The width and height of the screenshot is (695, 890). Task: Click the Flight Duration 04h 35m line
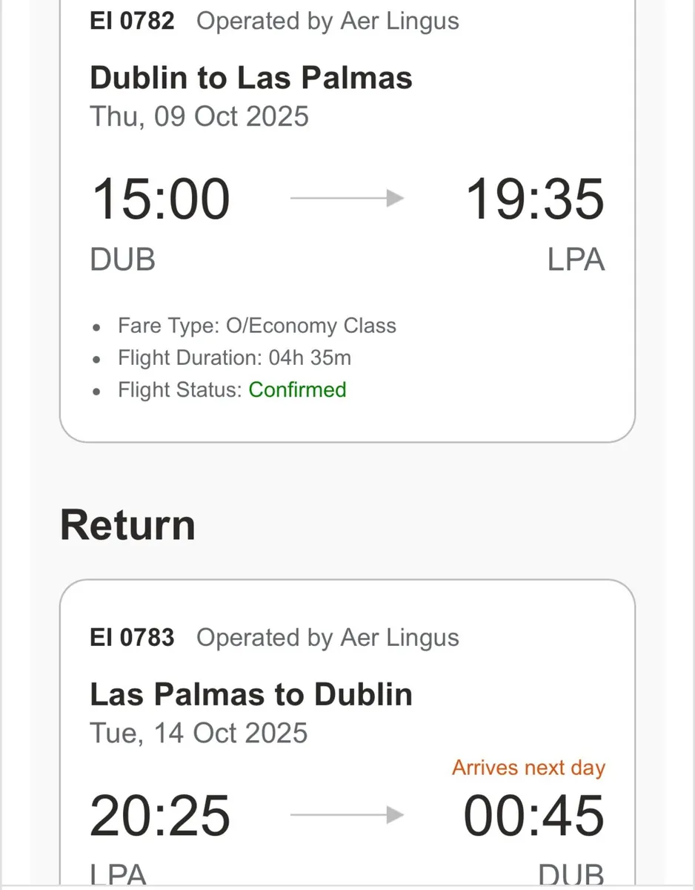point(234,358)
